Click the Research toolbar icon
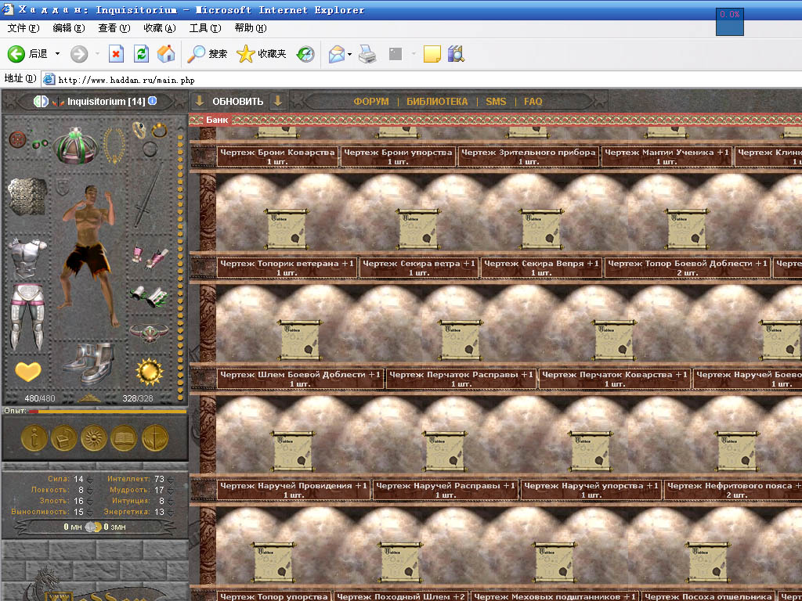 [x=456, y=54]
